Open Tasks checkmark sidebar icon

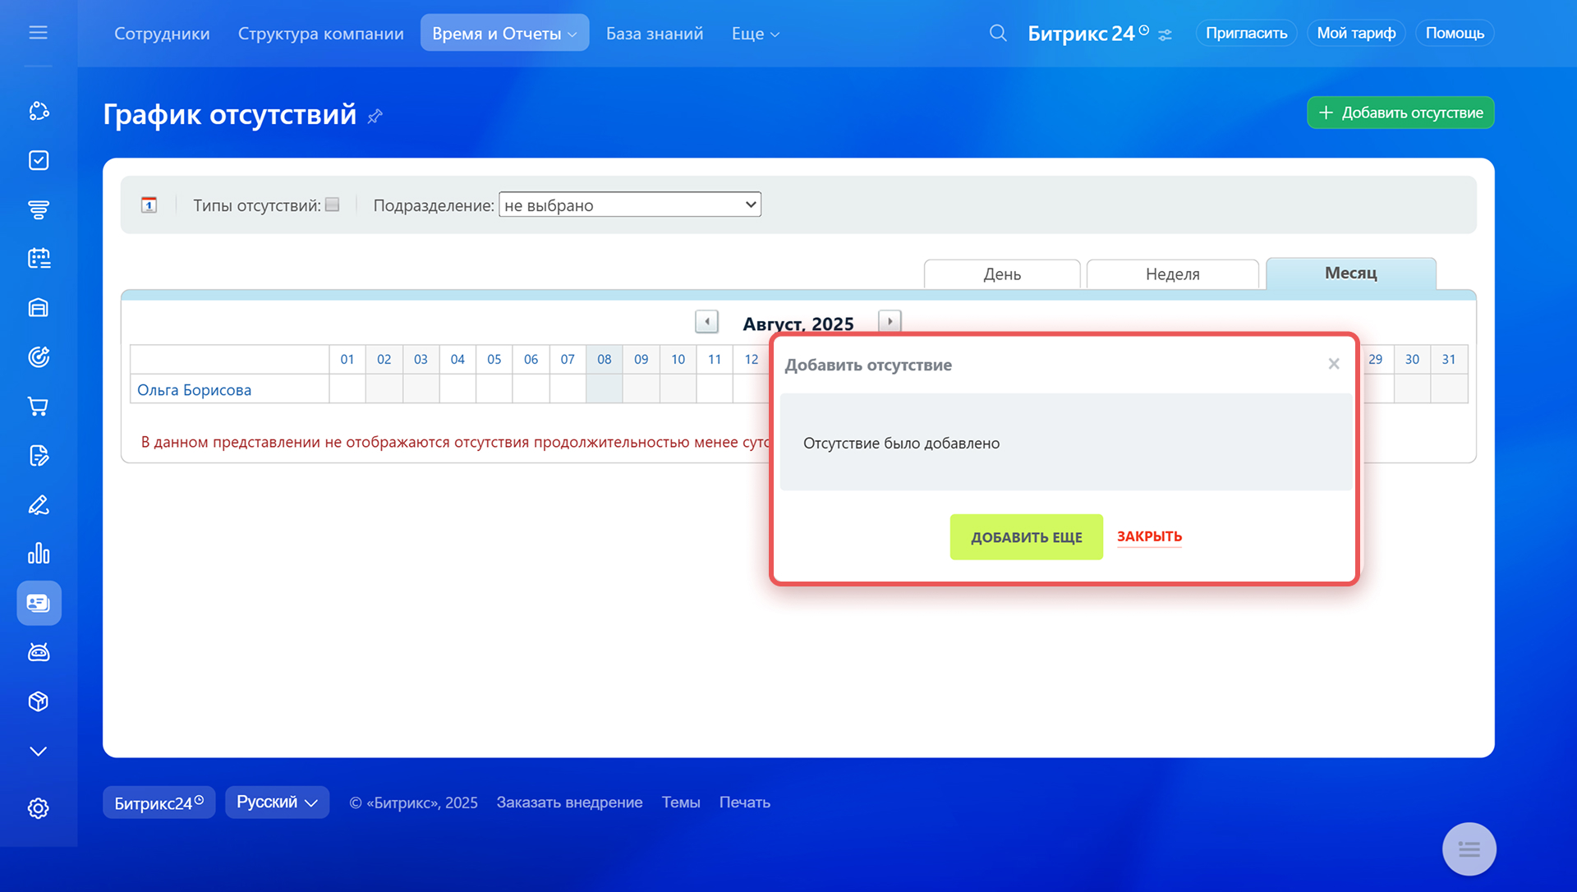[39, 160]
